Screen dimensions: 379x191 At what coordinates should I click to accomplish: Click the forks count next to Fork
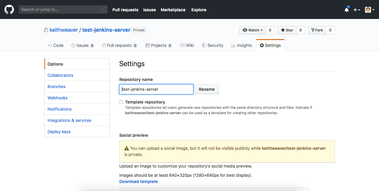pyautogui.click(x=330, y=30)
